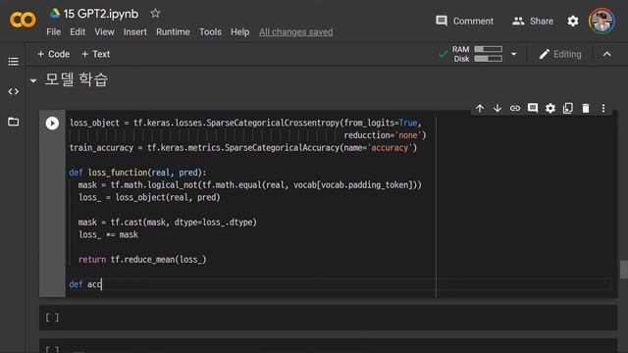Image resolution: width=628 pixels, height=353 pixels.
Task: Collapse the 모델 학습 section
Action: click(x=33, y=81)
